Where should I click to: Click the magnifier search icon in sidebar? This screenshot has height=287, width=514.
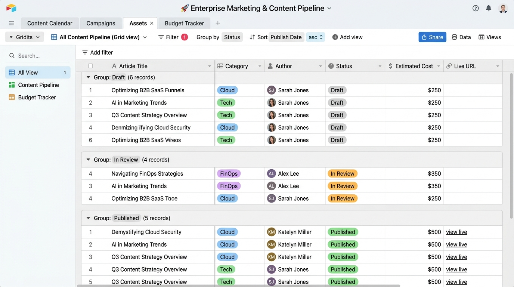click(x=12, y=56)
